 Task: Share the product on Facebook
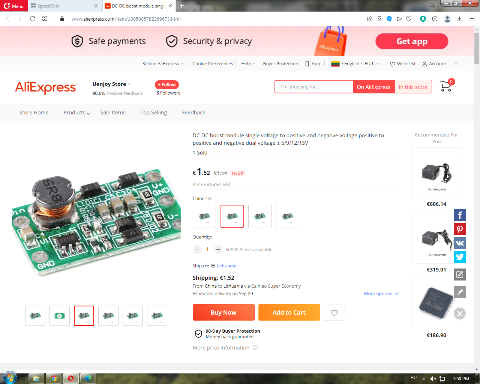click(460, 215)
